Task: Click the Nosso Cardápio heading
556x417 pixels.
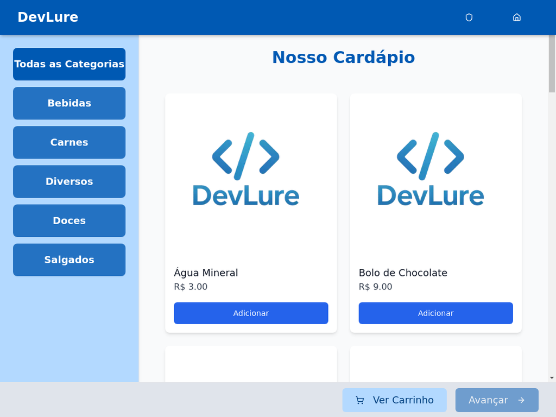Action: (343, 58)
